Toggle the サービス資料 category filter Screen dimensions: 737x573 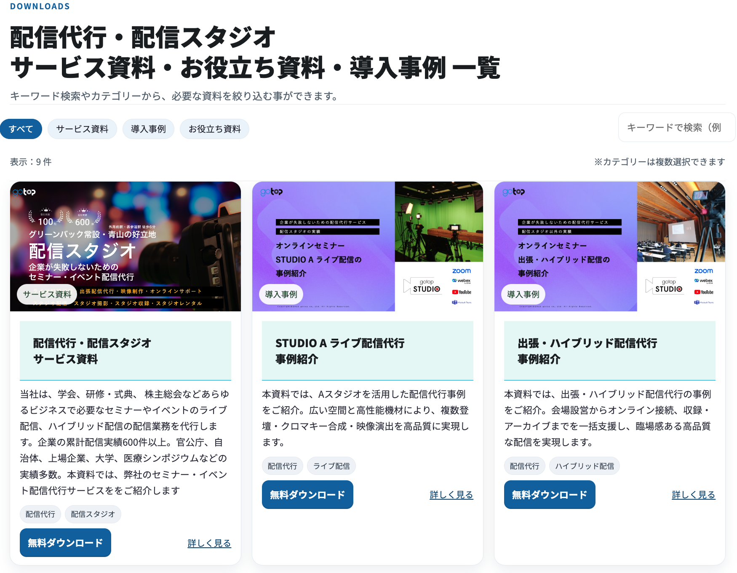click(82, 129)
